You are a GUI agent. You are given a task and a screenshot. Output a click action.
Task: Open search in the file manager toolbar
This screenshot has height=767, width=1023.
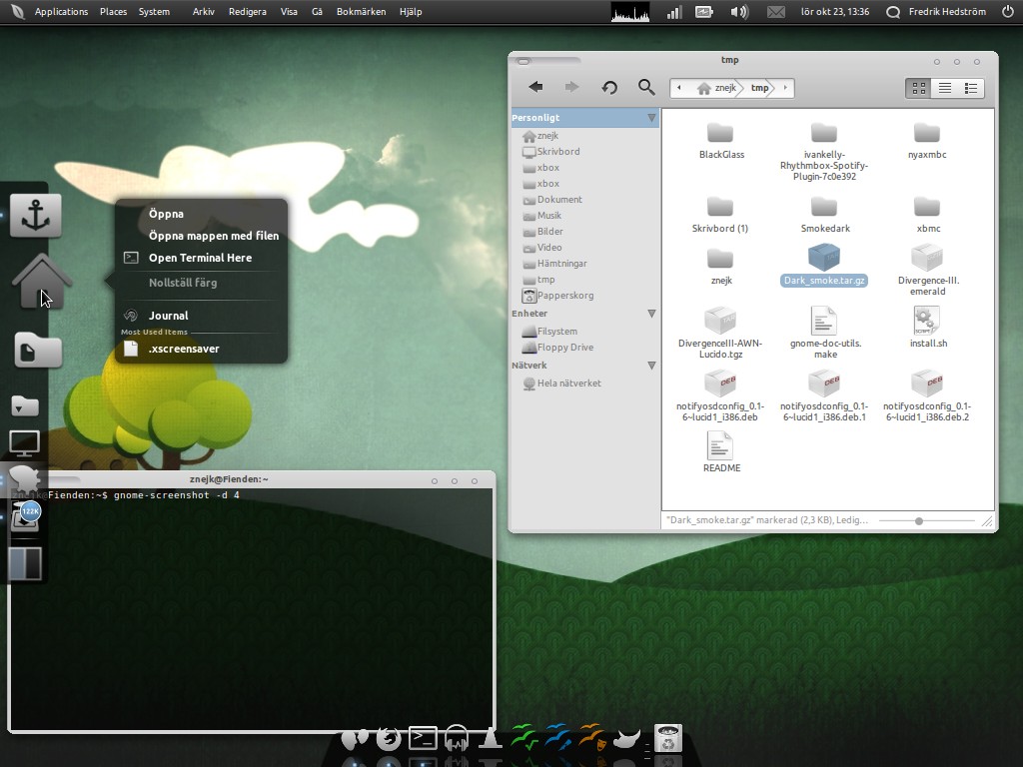(x=646, y=87)
